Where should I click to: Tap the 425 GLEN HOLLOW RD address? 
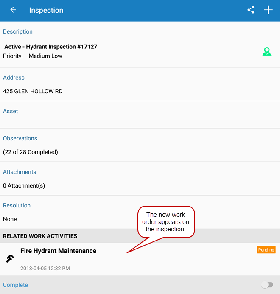(x=33, y=91)
